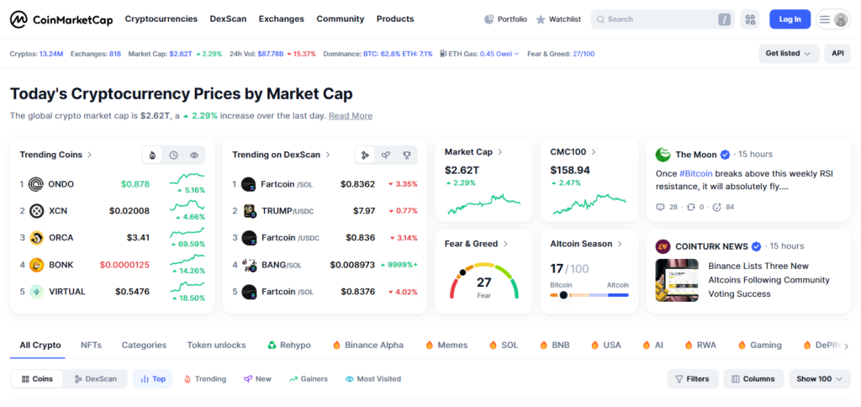
Task: Expand the Trending on DexScan chevron
Action: pyautogui.click(x=328, y=155)
